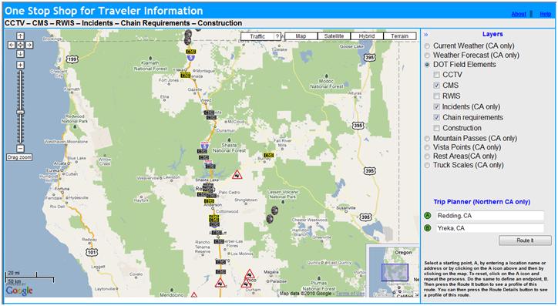558x306 pixels.
Task: Click the Google logo on the map
Action: click(19, 291)
